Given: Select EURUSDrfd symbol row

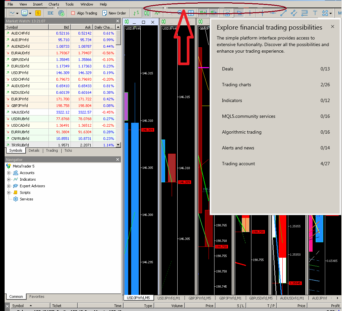Looking at the screenshot, I should [x=60, y=66].
